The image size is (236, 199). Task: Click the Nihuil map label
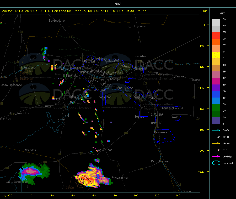[62, 119]
